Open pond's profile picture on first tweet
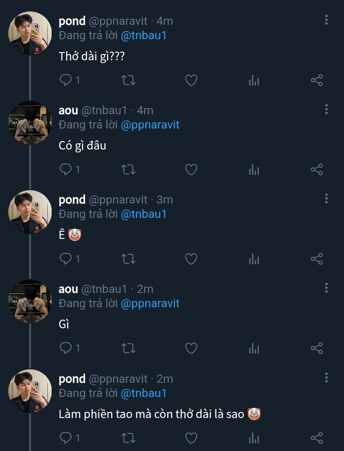 [x=30, y=33]
